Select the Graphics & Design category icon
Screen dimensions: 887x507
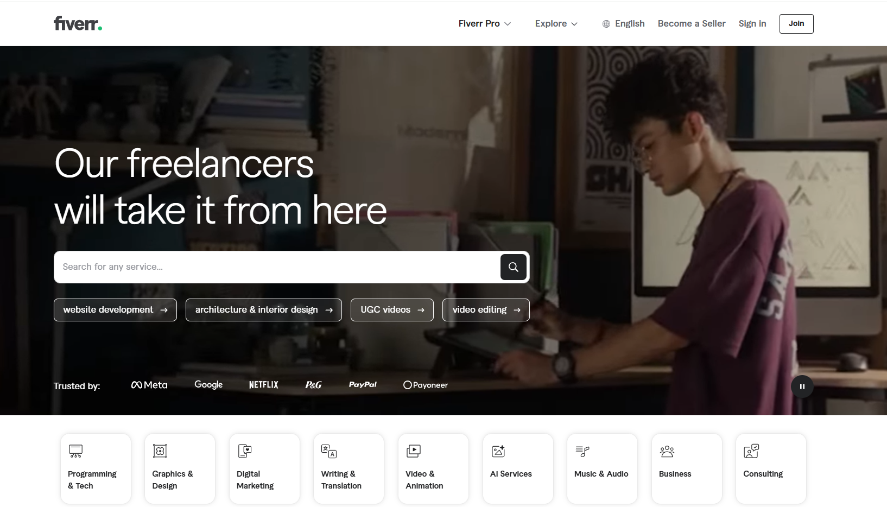(160, 451)
